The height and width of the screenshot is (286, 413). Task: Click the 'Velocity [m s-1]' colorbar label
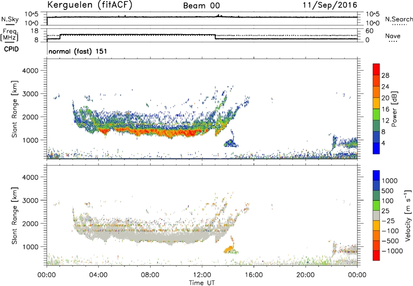[408, 215]
